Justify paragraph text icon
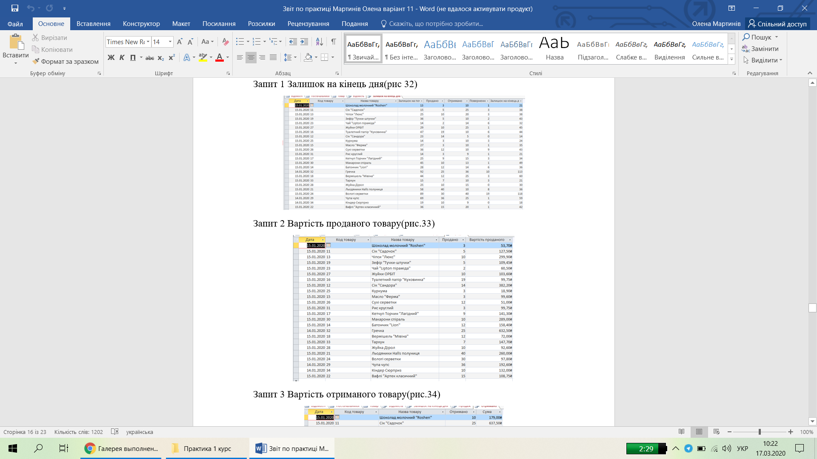The image size is (817, 459). tap(273, 57)
